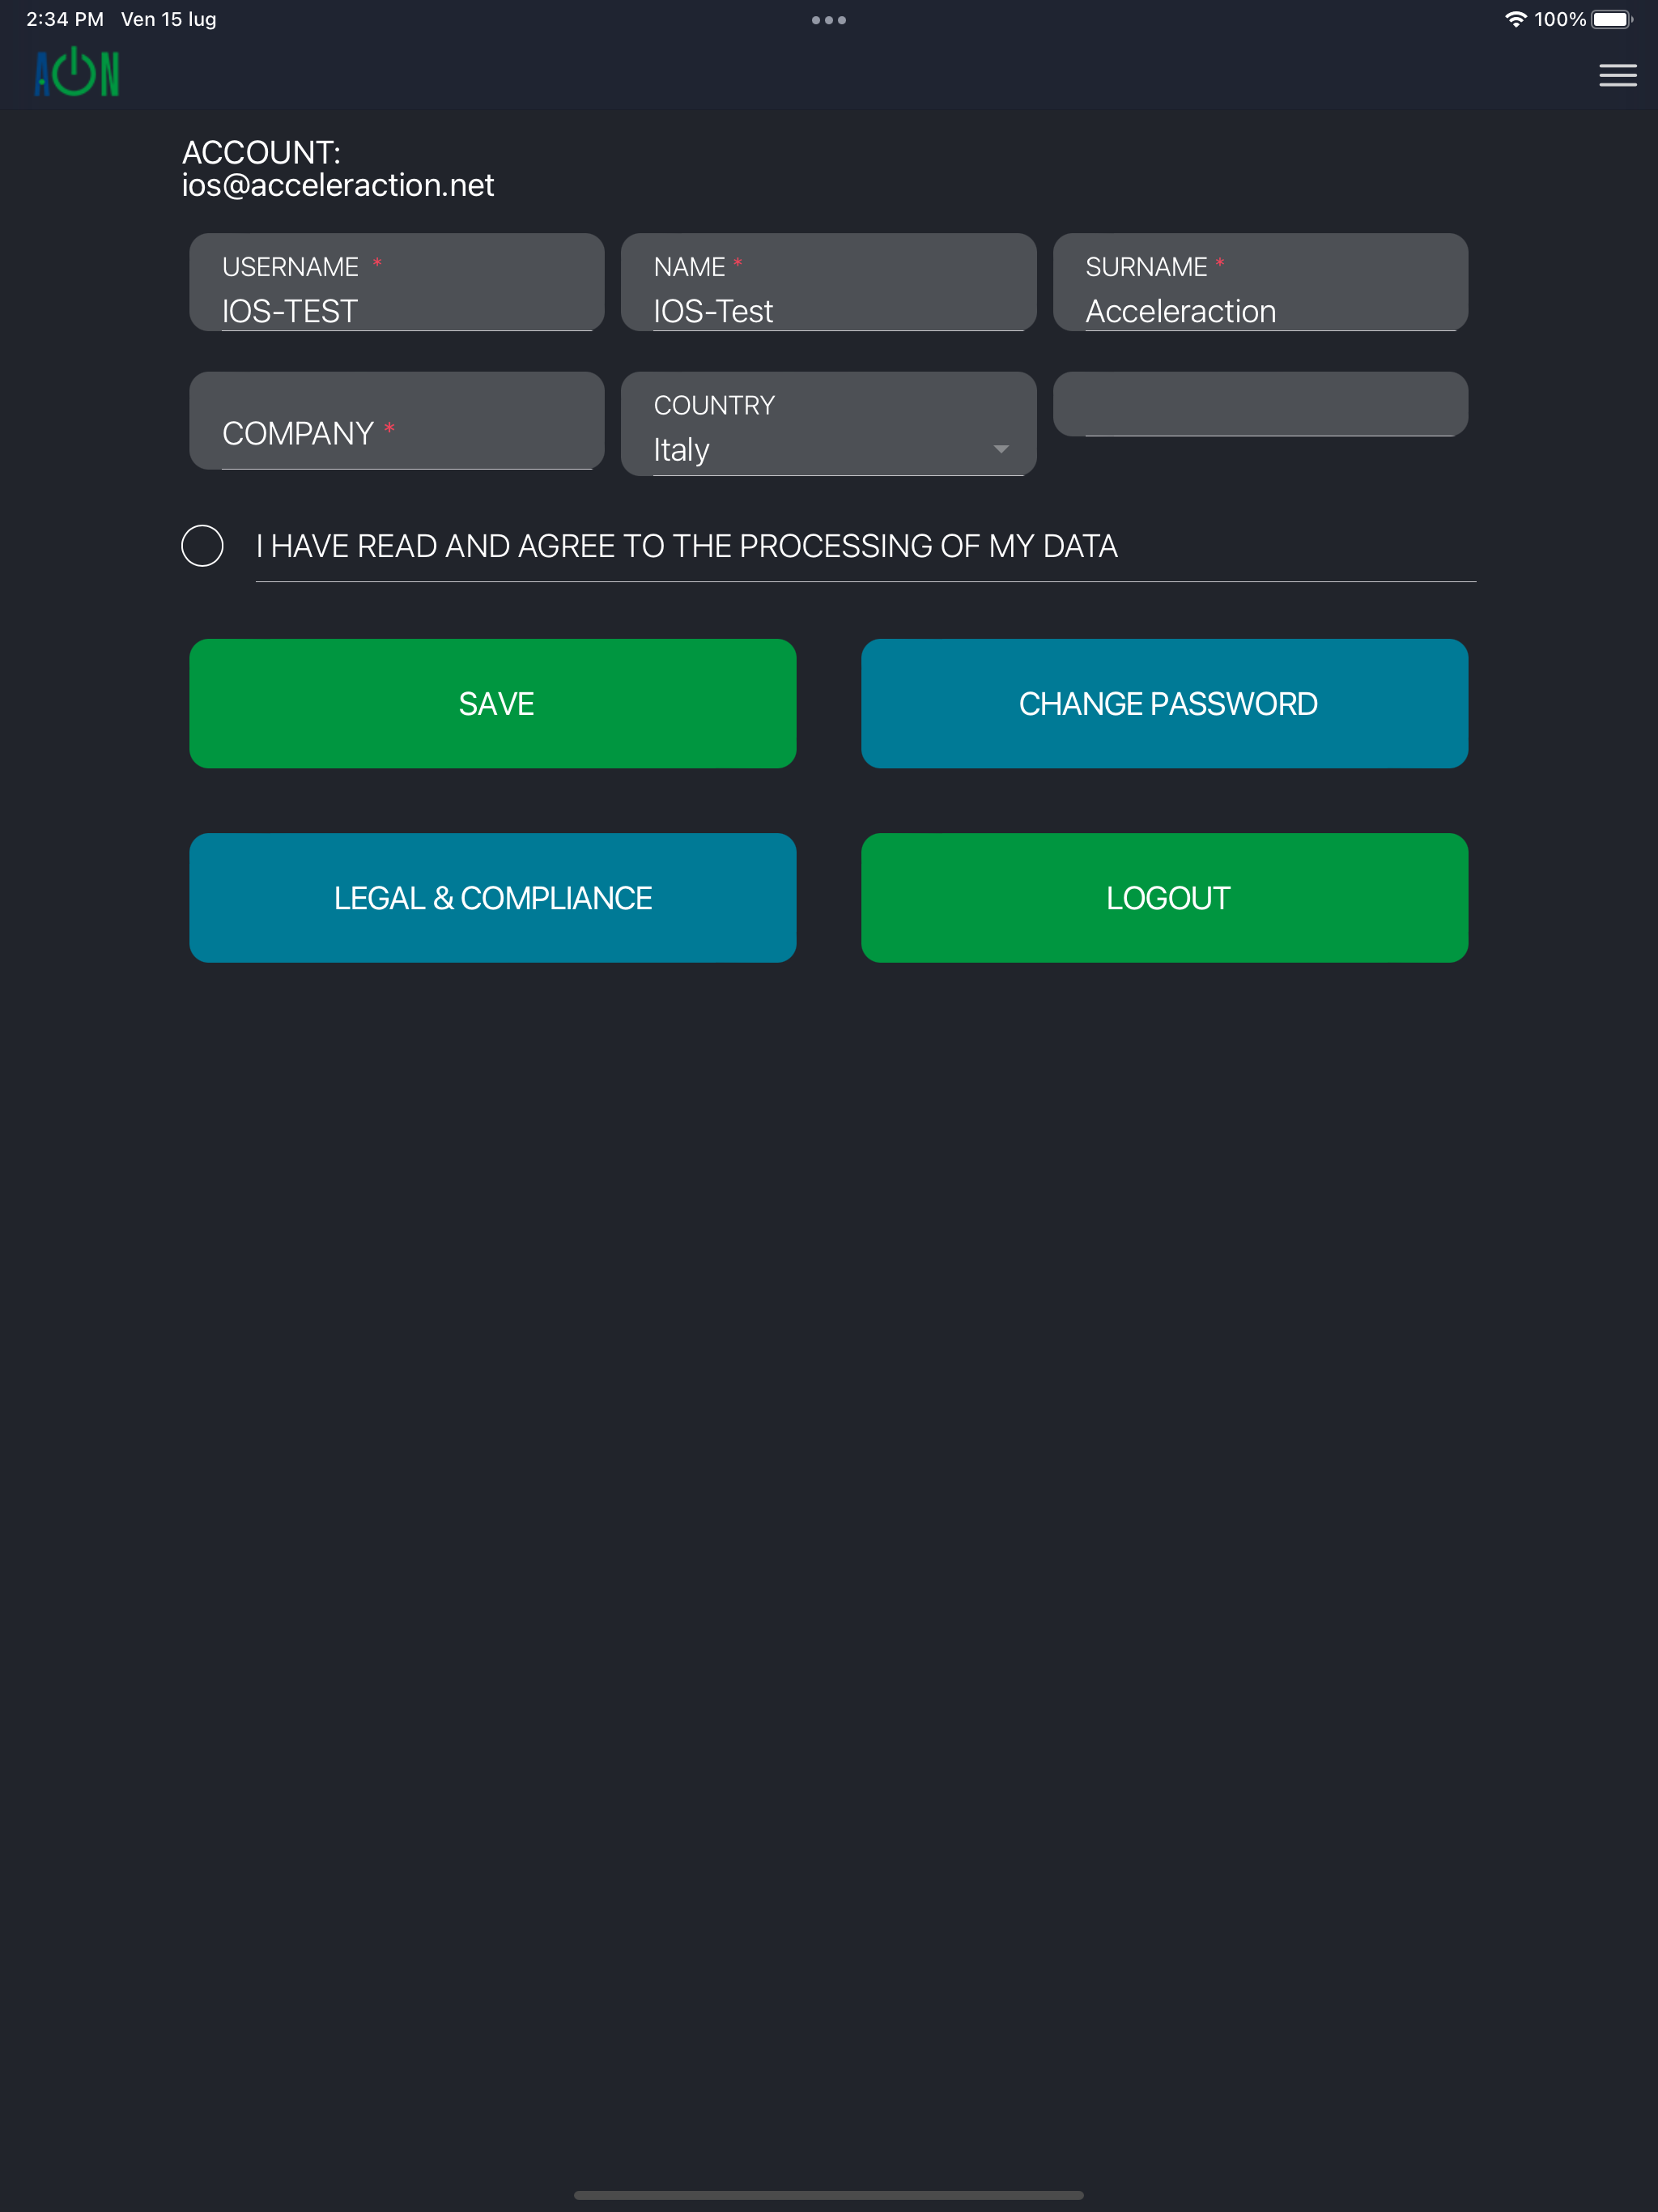Viewport: 1658px width, 2212px height.
Task: Tap account email ios@acceleraction.net
Action: [x=338, y=185]
